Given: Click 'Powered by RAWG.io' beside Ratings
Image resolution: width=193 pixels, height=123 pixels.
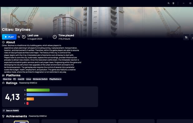Looking at the screenshot, I should [28, 83].
